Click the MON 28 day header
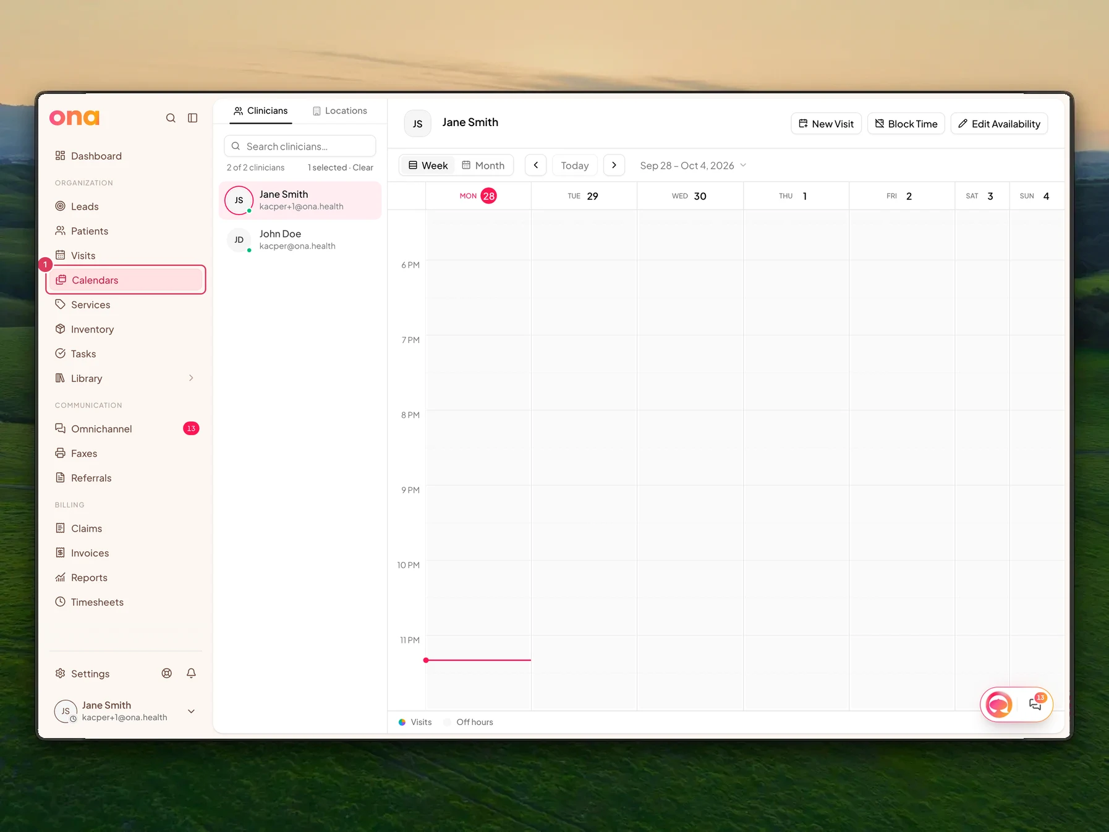This screenshot has width=1109, height=832. [x=478, y=196]
